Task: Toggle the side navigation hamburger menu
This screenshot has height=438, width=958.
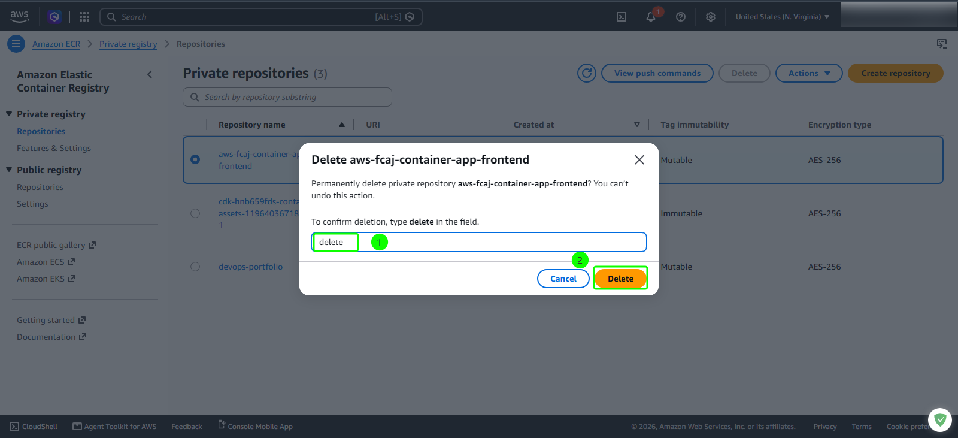Action: [16, 44]
